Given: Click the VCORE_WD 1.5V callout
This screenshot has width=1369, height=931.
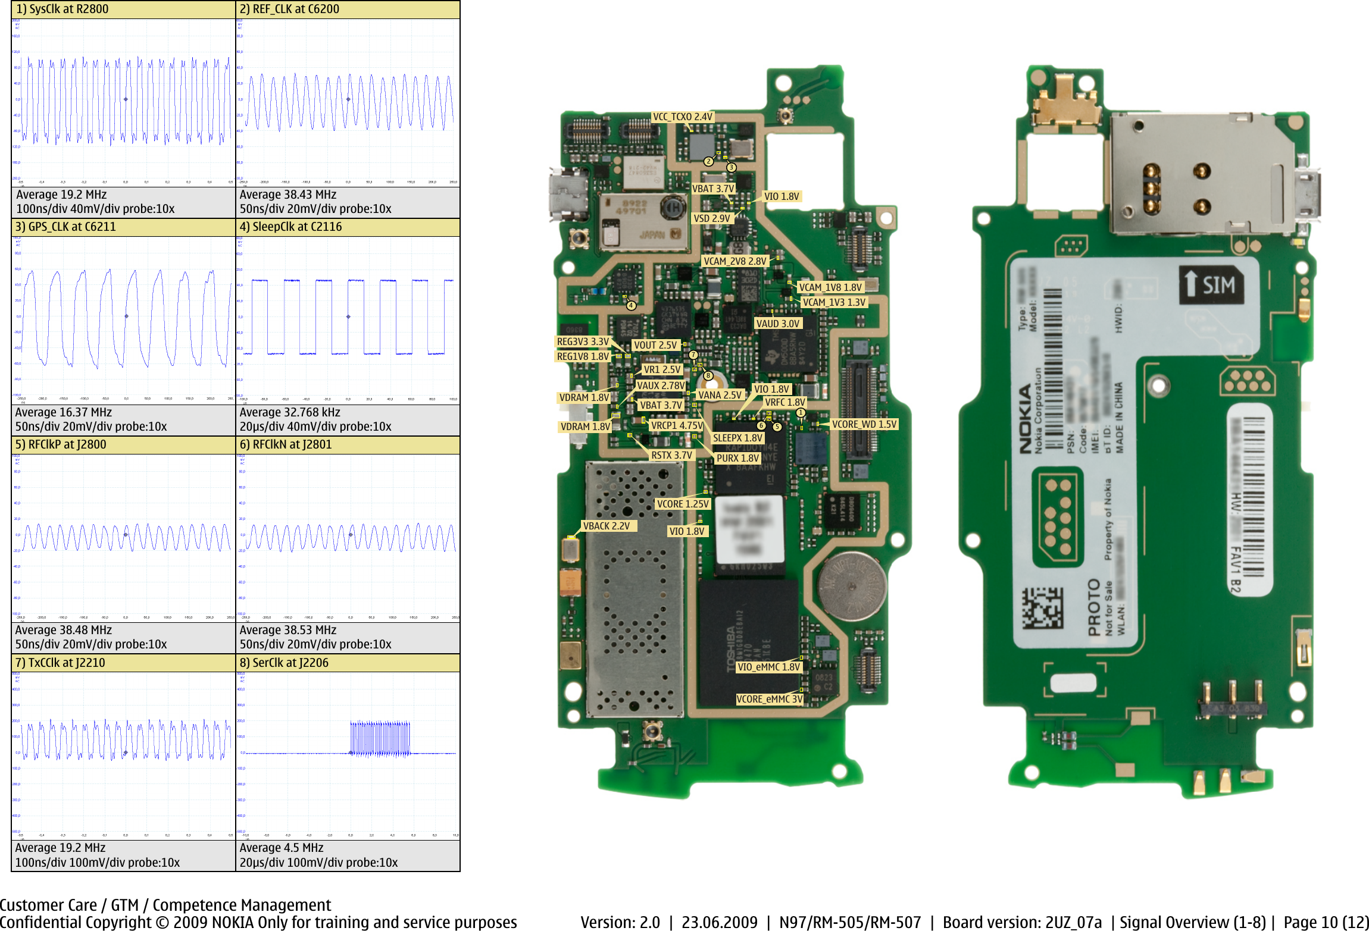Looking at the screenshot, I should click(x=865, y=424).
